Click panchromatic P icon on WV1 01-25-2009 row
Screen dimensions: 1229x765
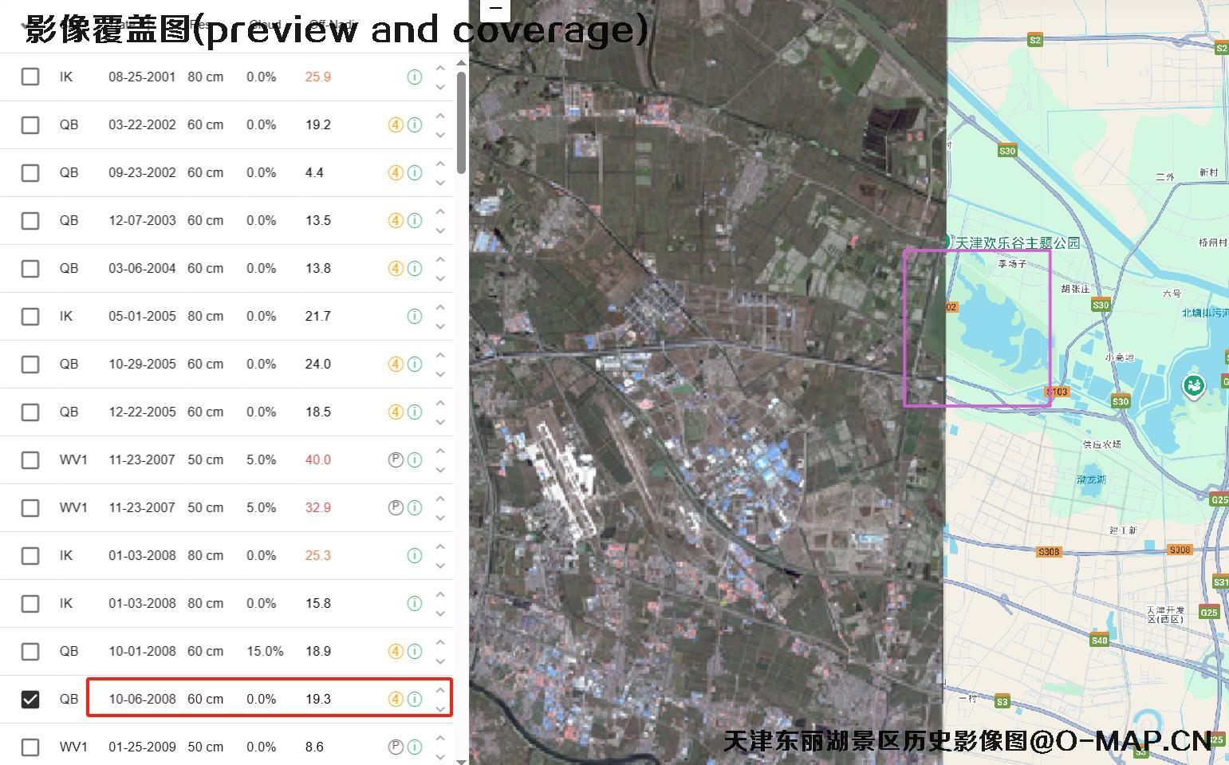point(396,747)
